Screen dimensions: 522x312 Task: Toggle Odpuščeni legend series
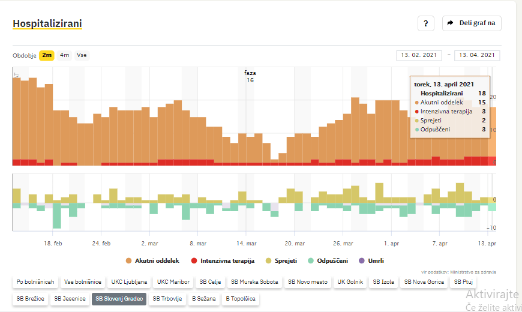330,261
